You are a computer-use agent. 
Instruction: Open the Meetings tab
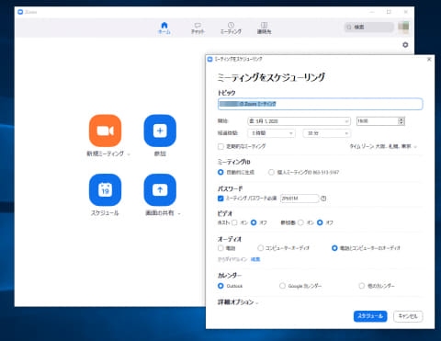(x=231, y=28)
